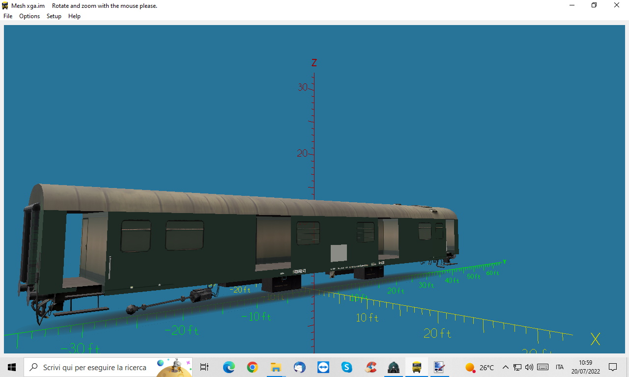Image resolution: width=629 pixels, height=377 pixels.
Task: Open Skype from the taskbar
Action: pyautogui.click(x=347, y=367)
